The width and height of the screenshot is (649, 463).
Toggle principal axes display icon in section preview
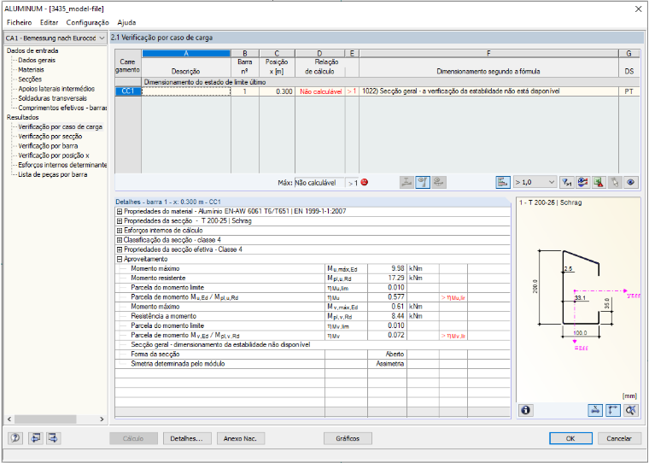coord(613,410)
